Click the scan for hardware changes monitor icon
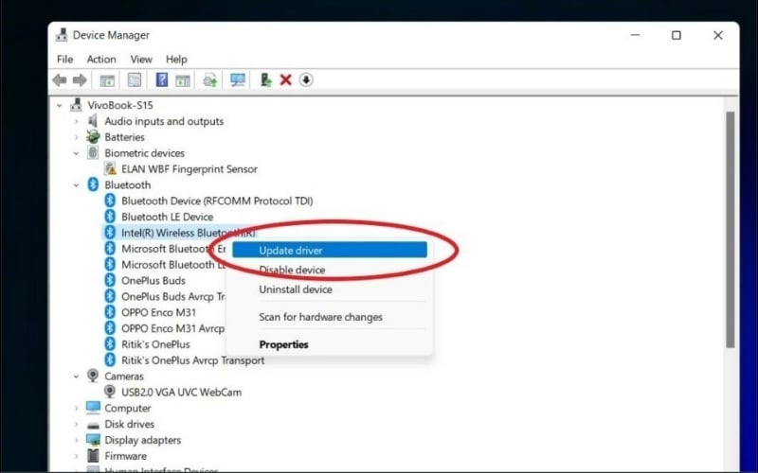Image resolution: width=758 pixels, height=473 pixels. [238, 80]
